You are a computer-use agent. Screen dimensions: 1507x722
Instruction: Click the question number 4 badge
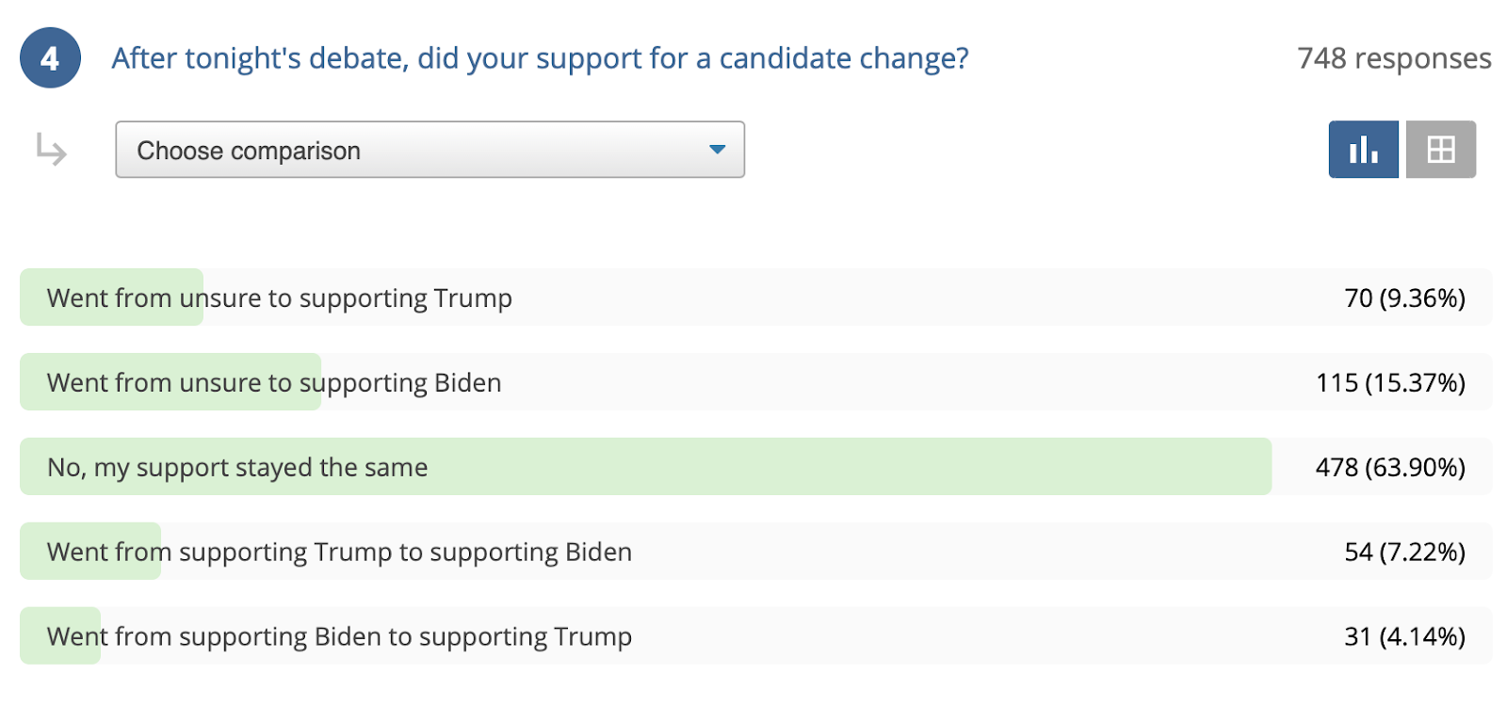(50, 58)
